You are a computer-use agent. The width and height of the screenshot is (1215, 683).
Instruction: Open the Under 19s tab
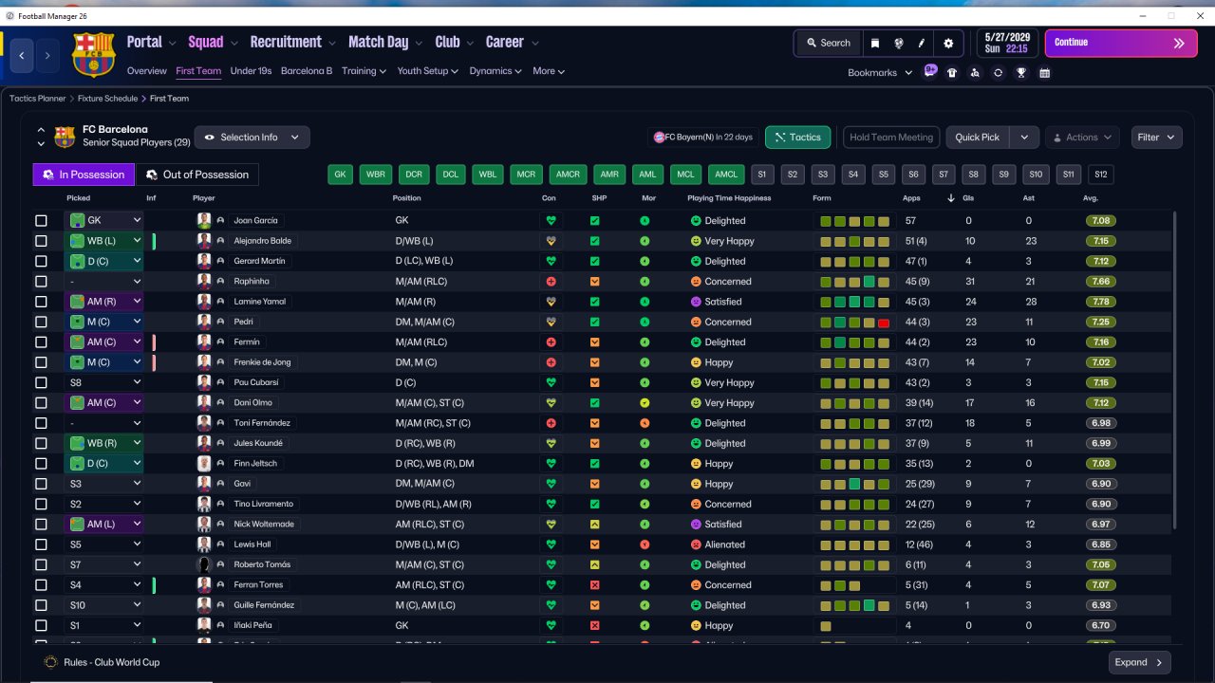[251, 71]
